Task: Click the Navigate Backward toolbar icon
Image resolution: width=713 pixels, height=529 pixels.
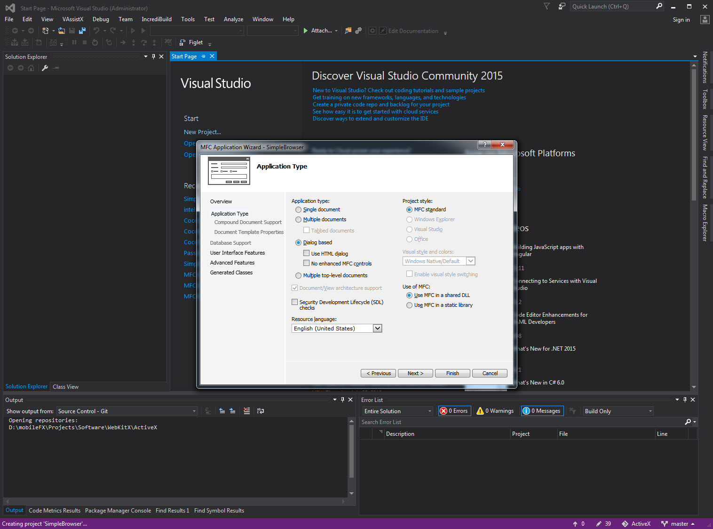Action: click(x=15, y=31)
